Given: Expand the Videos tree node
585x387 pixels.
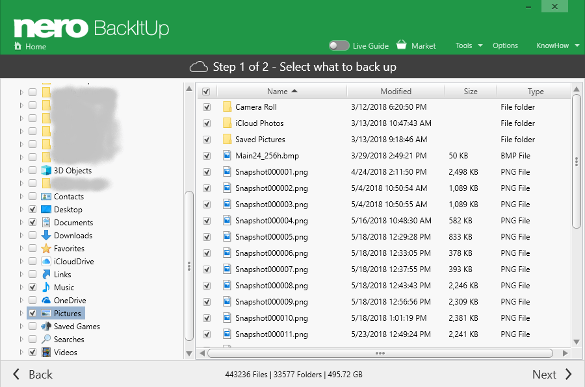Looking at the screenshot, I should (21, 352).
